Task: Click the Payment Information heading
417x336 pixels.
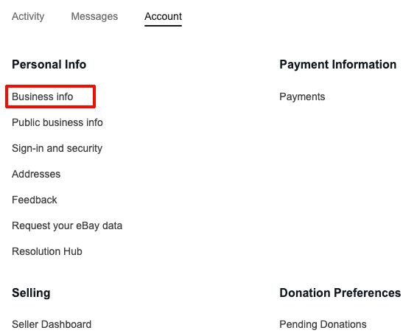Action: point(337,65)
